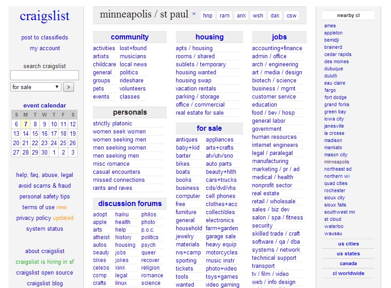Image resolution: width=391 pixels, height=288 pixels.
Task: Open 'rooms / shared' listings
Action: 195,56
